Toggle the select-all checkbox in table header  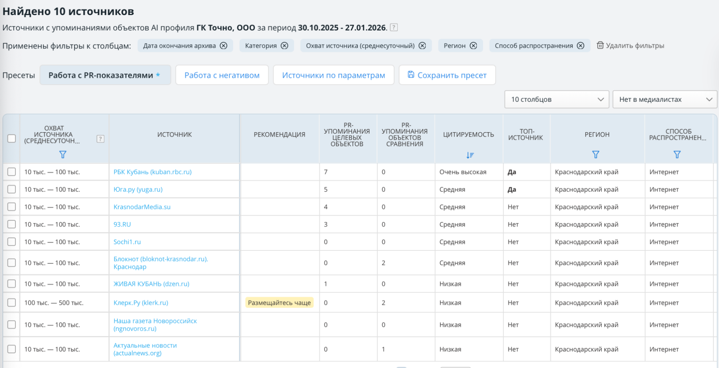click(12, 138)
